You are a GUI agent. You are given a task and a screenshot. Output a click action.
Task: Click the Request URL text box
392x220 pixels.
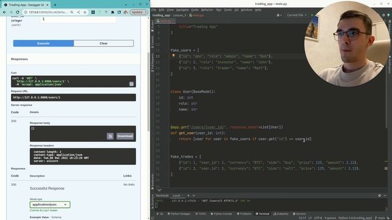[73, 97]
